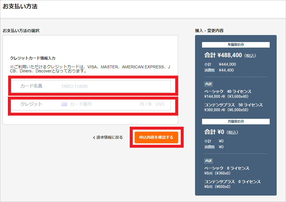The height and width of the screenshot is (202, 286).
Task: Click the 月 / 年 expiry field
Action: 146,104
